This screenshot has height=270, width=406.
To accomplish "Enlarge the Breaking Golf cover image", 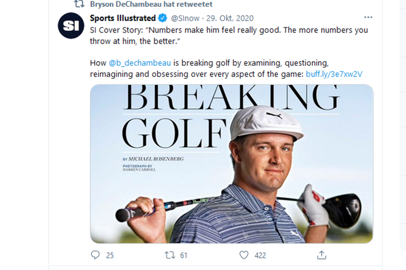I will pyautogui.click(x=231, y=164).
